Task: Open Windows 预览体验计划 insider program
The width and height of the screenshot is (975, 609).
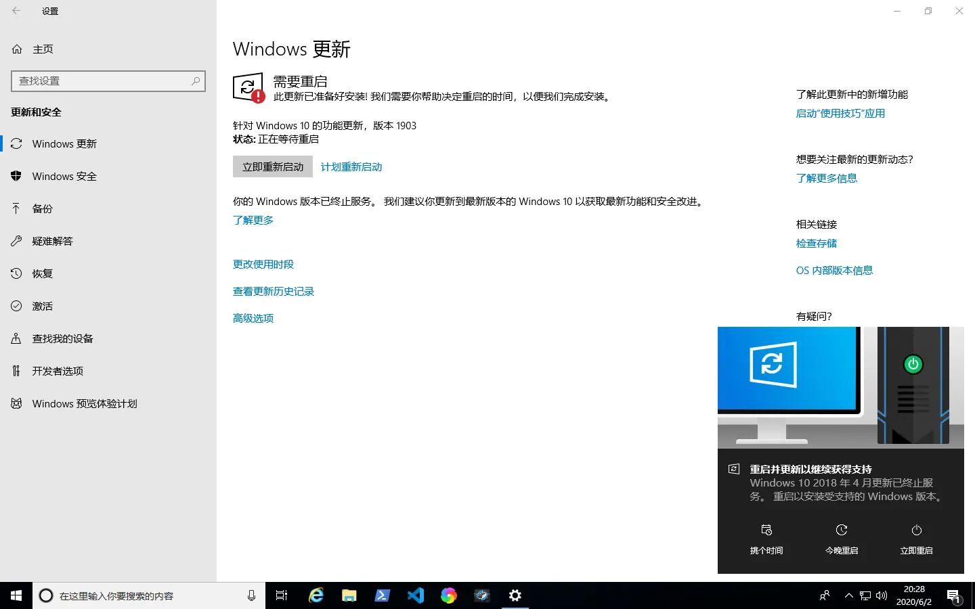Action: click(x=108, y=403)
